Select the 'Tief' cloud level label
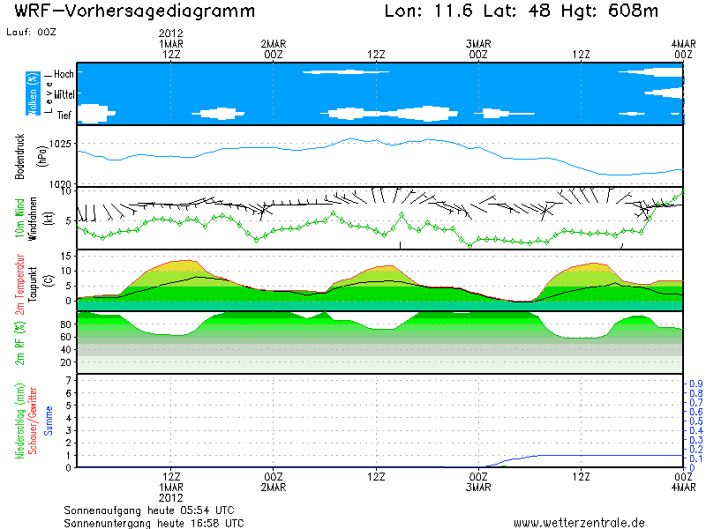 pos(64,115)
